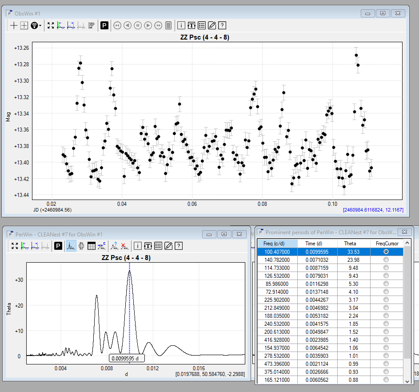Select the crosshair cursor tool in ObsWin
Screen dimensions: 419x392
click(14, 25)
